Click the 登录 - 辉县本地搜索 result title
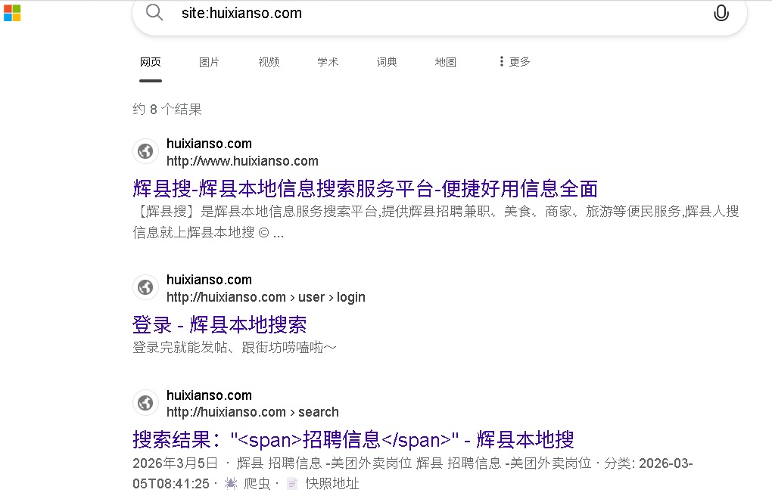The width and height of the screenshot is (772, 502). coord(219,324)
